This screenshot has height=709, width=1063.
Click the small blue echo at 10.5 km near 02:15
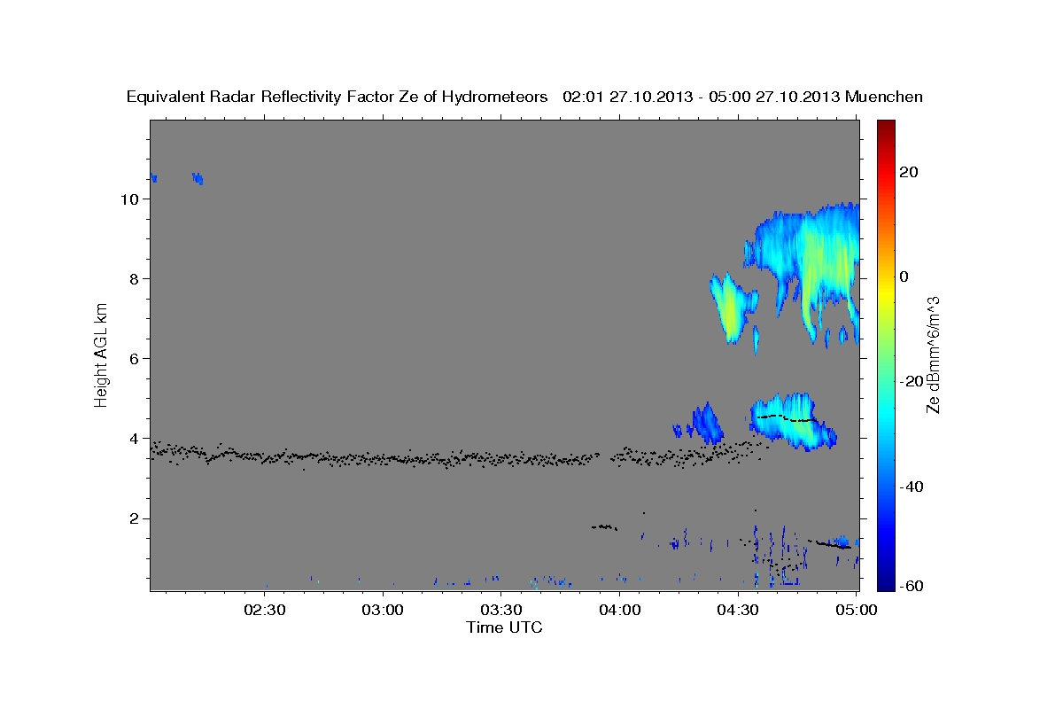[198, 178]
